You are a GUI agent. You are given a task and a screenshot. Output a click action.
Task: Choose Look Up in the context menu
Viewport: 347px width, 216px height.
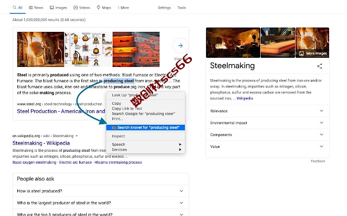click(x=145, y=95)
